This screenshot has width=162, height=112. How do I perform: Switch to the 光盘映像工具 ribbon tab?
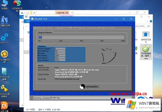pos(62,13)
